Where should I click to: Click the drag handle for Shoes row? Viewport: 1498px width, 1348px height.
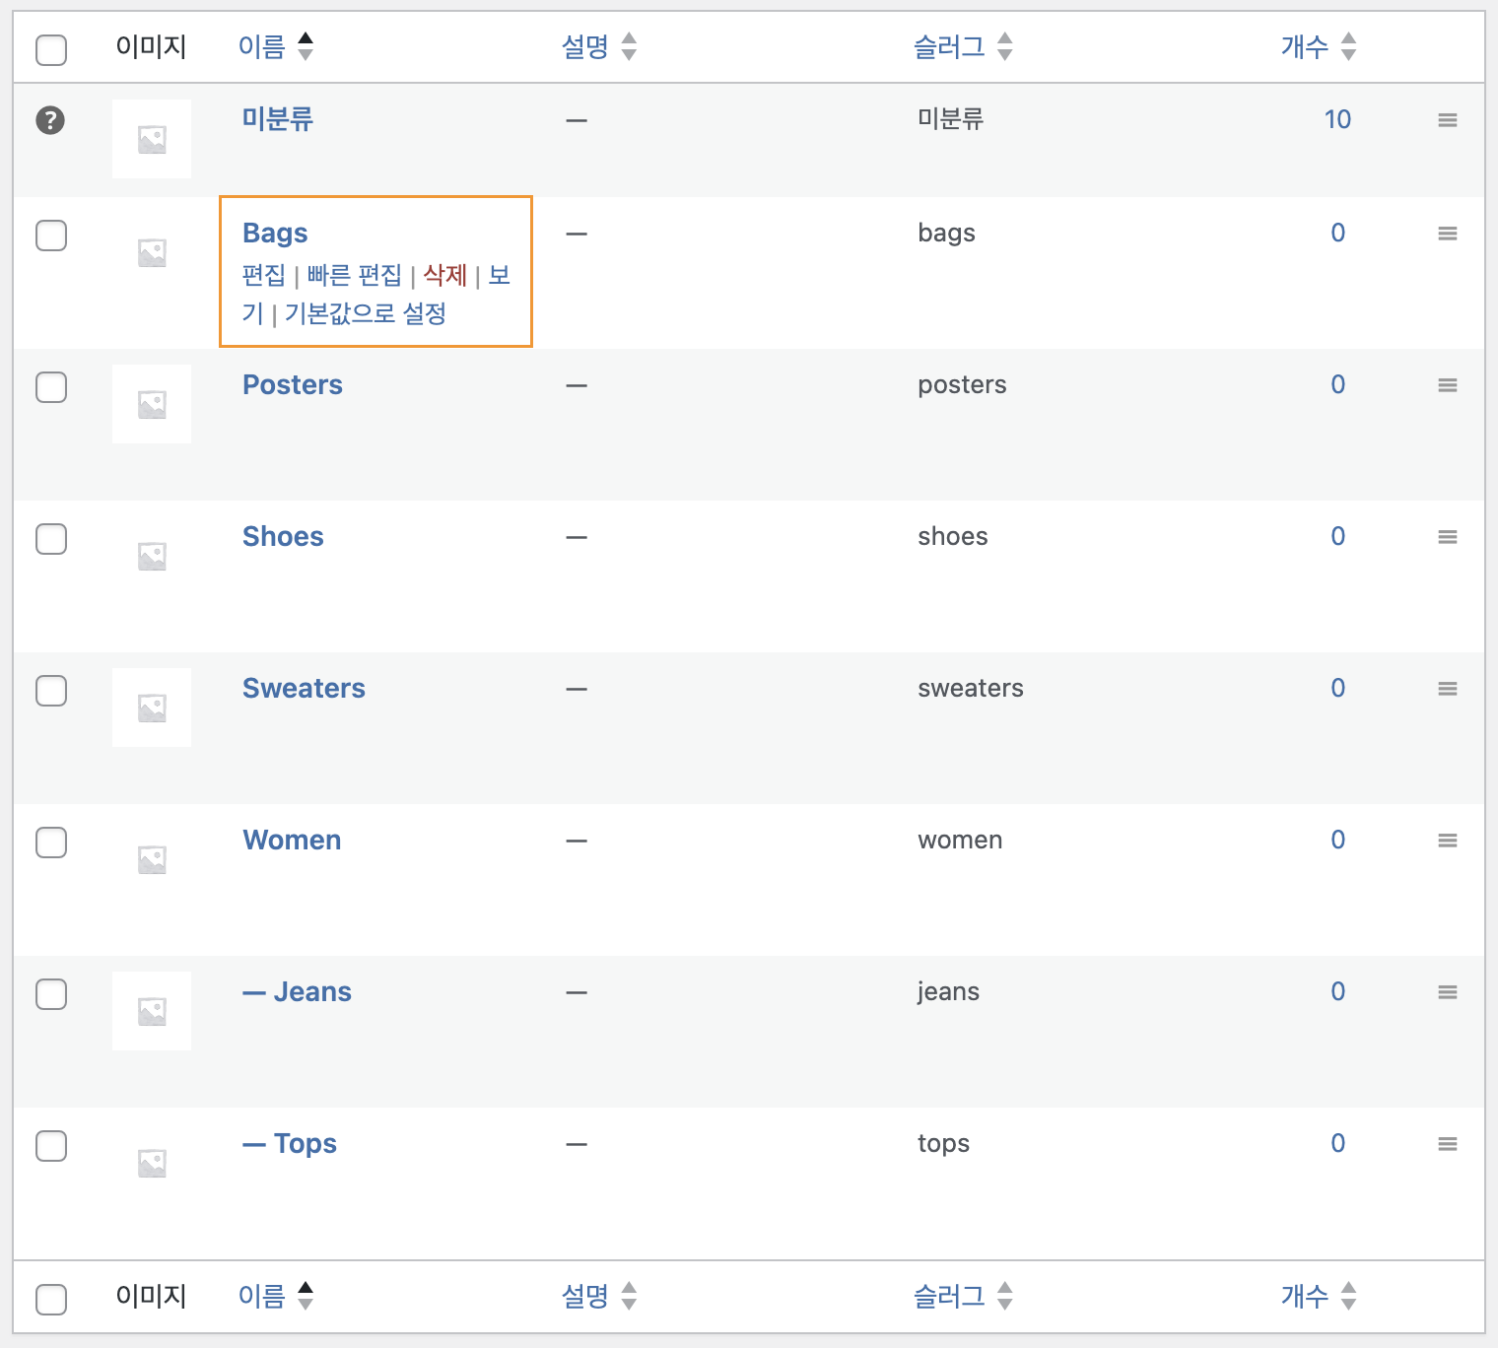(x=1447, y=537)
